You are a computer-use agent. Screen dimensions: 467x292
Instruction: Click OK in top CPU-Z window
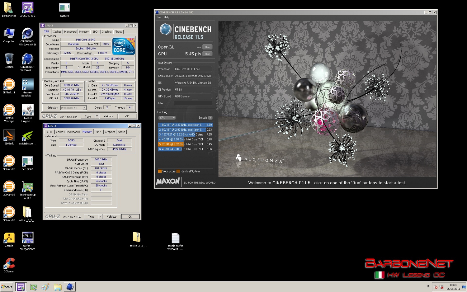127,116
